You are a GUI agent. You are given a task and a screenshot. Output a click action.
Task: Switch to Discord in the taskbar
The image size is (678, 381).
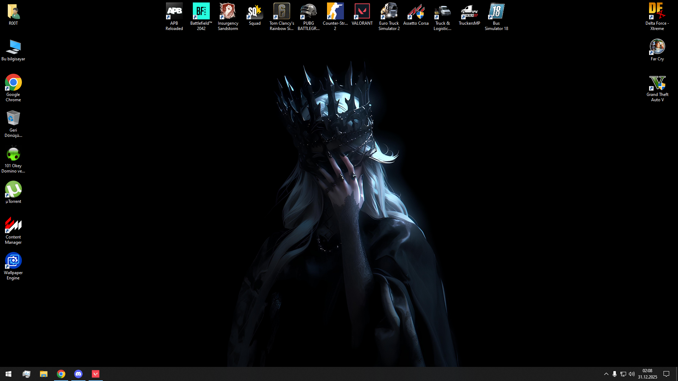78,374
